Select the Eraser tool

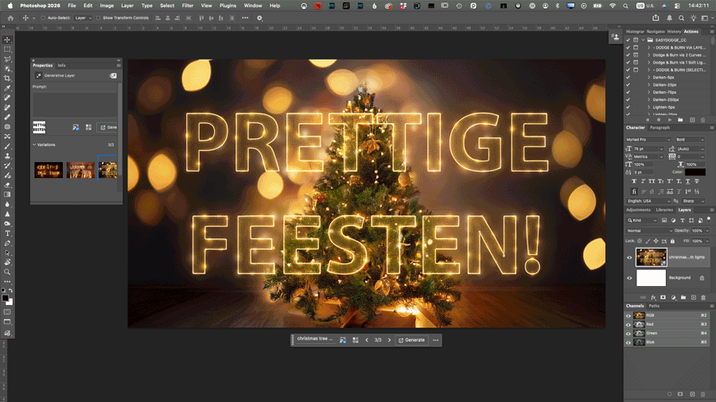(7, 185)
